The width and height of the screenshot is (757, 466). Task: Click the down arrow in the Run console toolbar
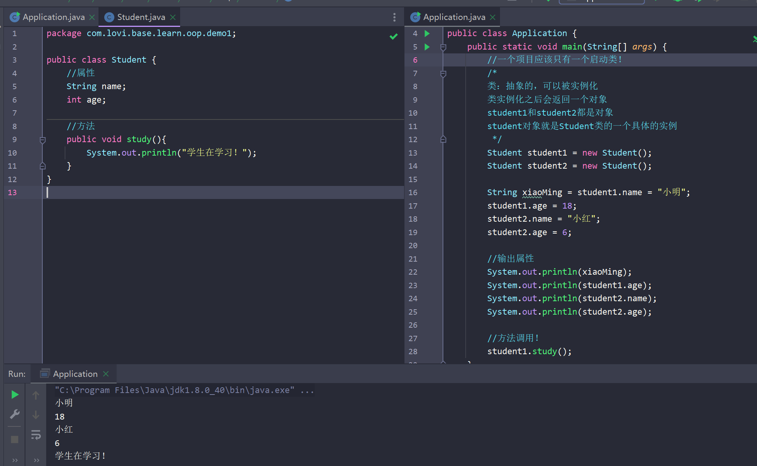pos(36,415)
